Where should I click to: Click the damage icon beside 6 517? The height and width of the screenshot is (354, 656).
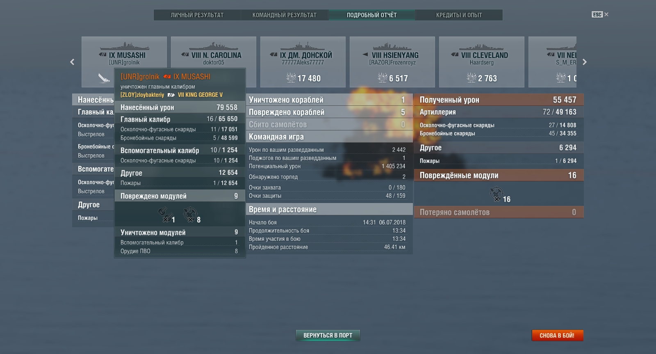382,78
